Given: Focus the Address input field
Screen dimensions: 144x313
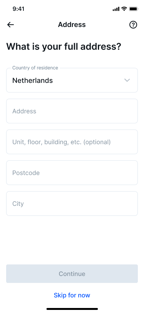Looking at the screenshot, I should pos(72,111).
